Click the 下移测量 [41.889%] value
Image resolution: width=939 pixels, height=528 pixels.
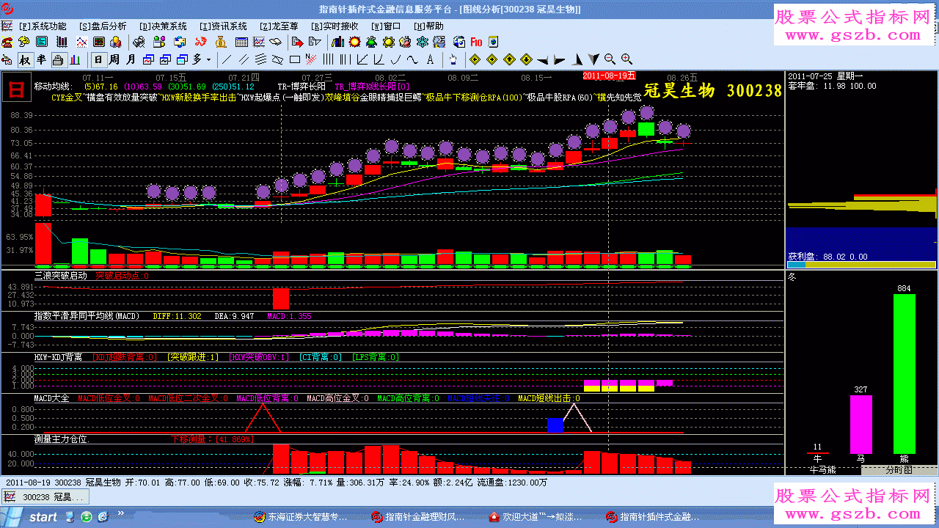(212, 439)
